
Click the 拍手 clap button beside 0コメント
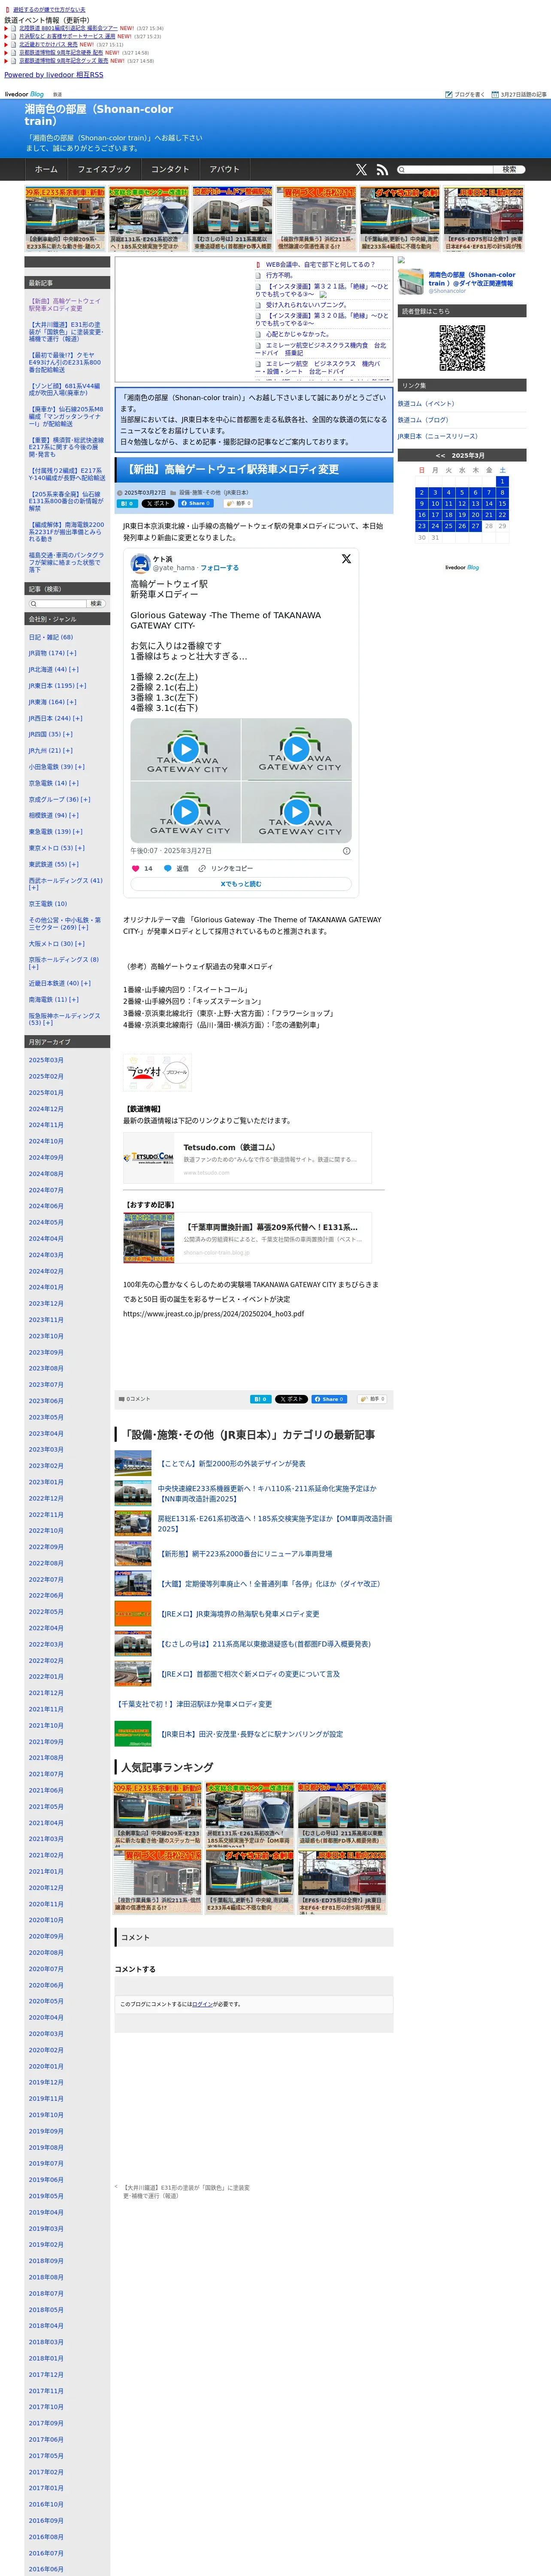coord(371,1399)
